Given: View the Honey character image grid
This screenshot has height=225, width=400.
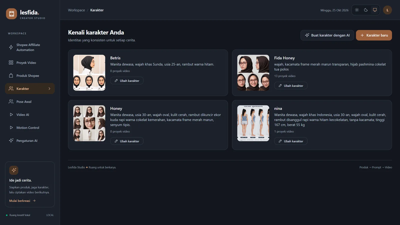Looking at the screenshot, I should [89, 123].
